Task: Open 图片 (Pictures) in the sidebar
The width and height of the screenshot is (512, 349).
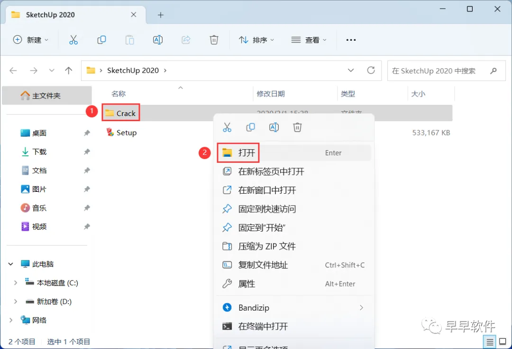Action: [x=39, y=189]
